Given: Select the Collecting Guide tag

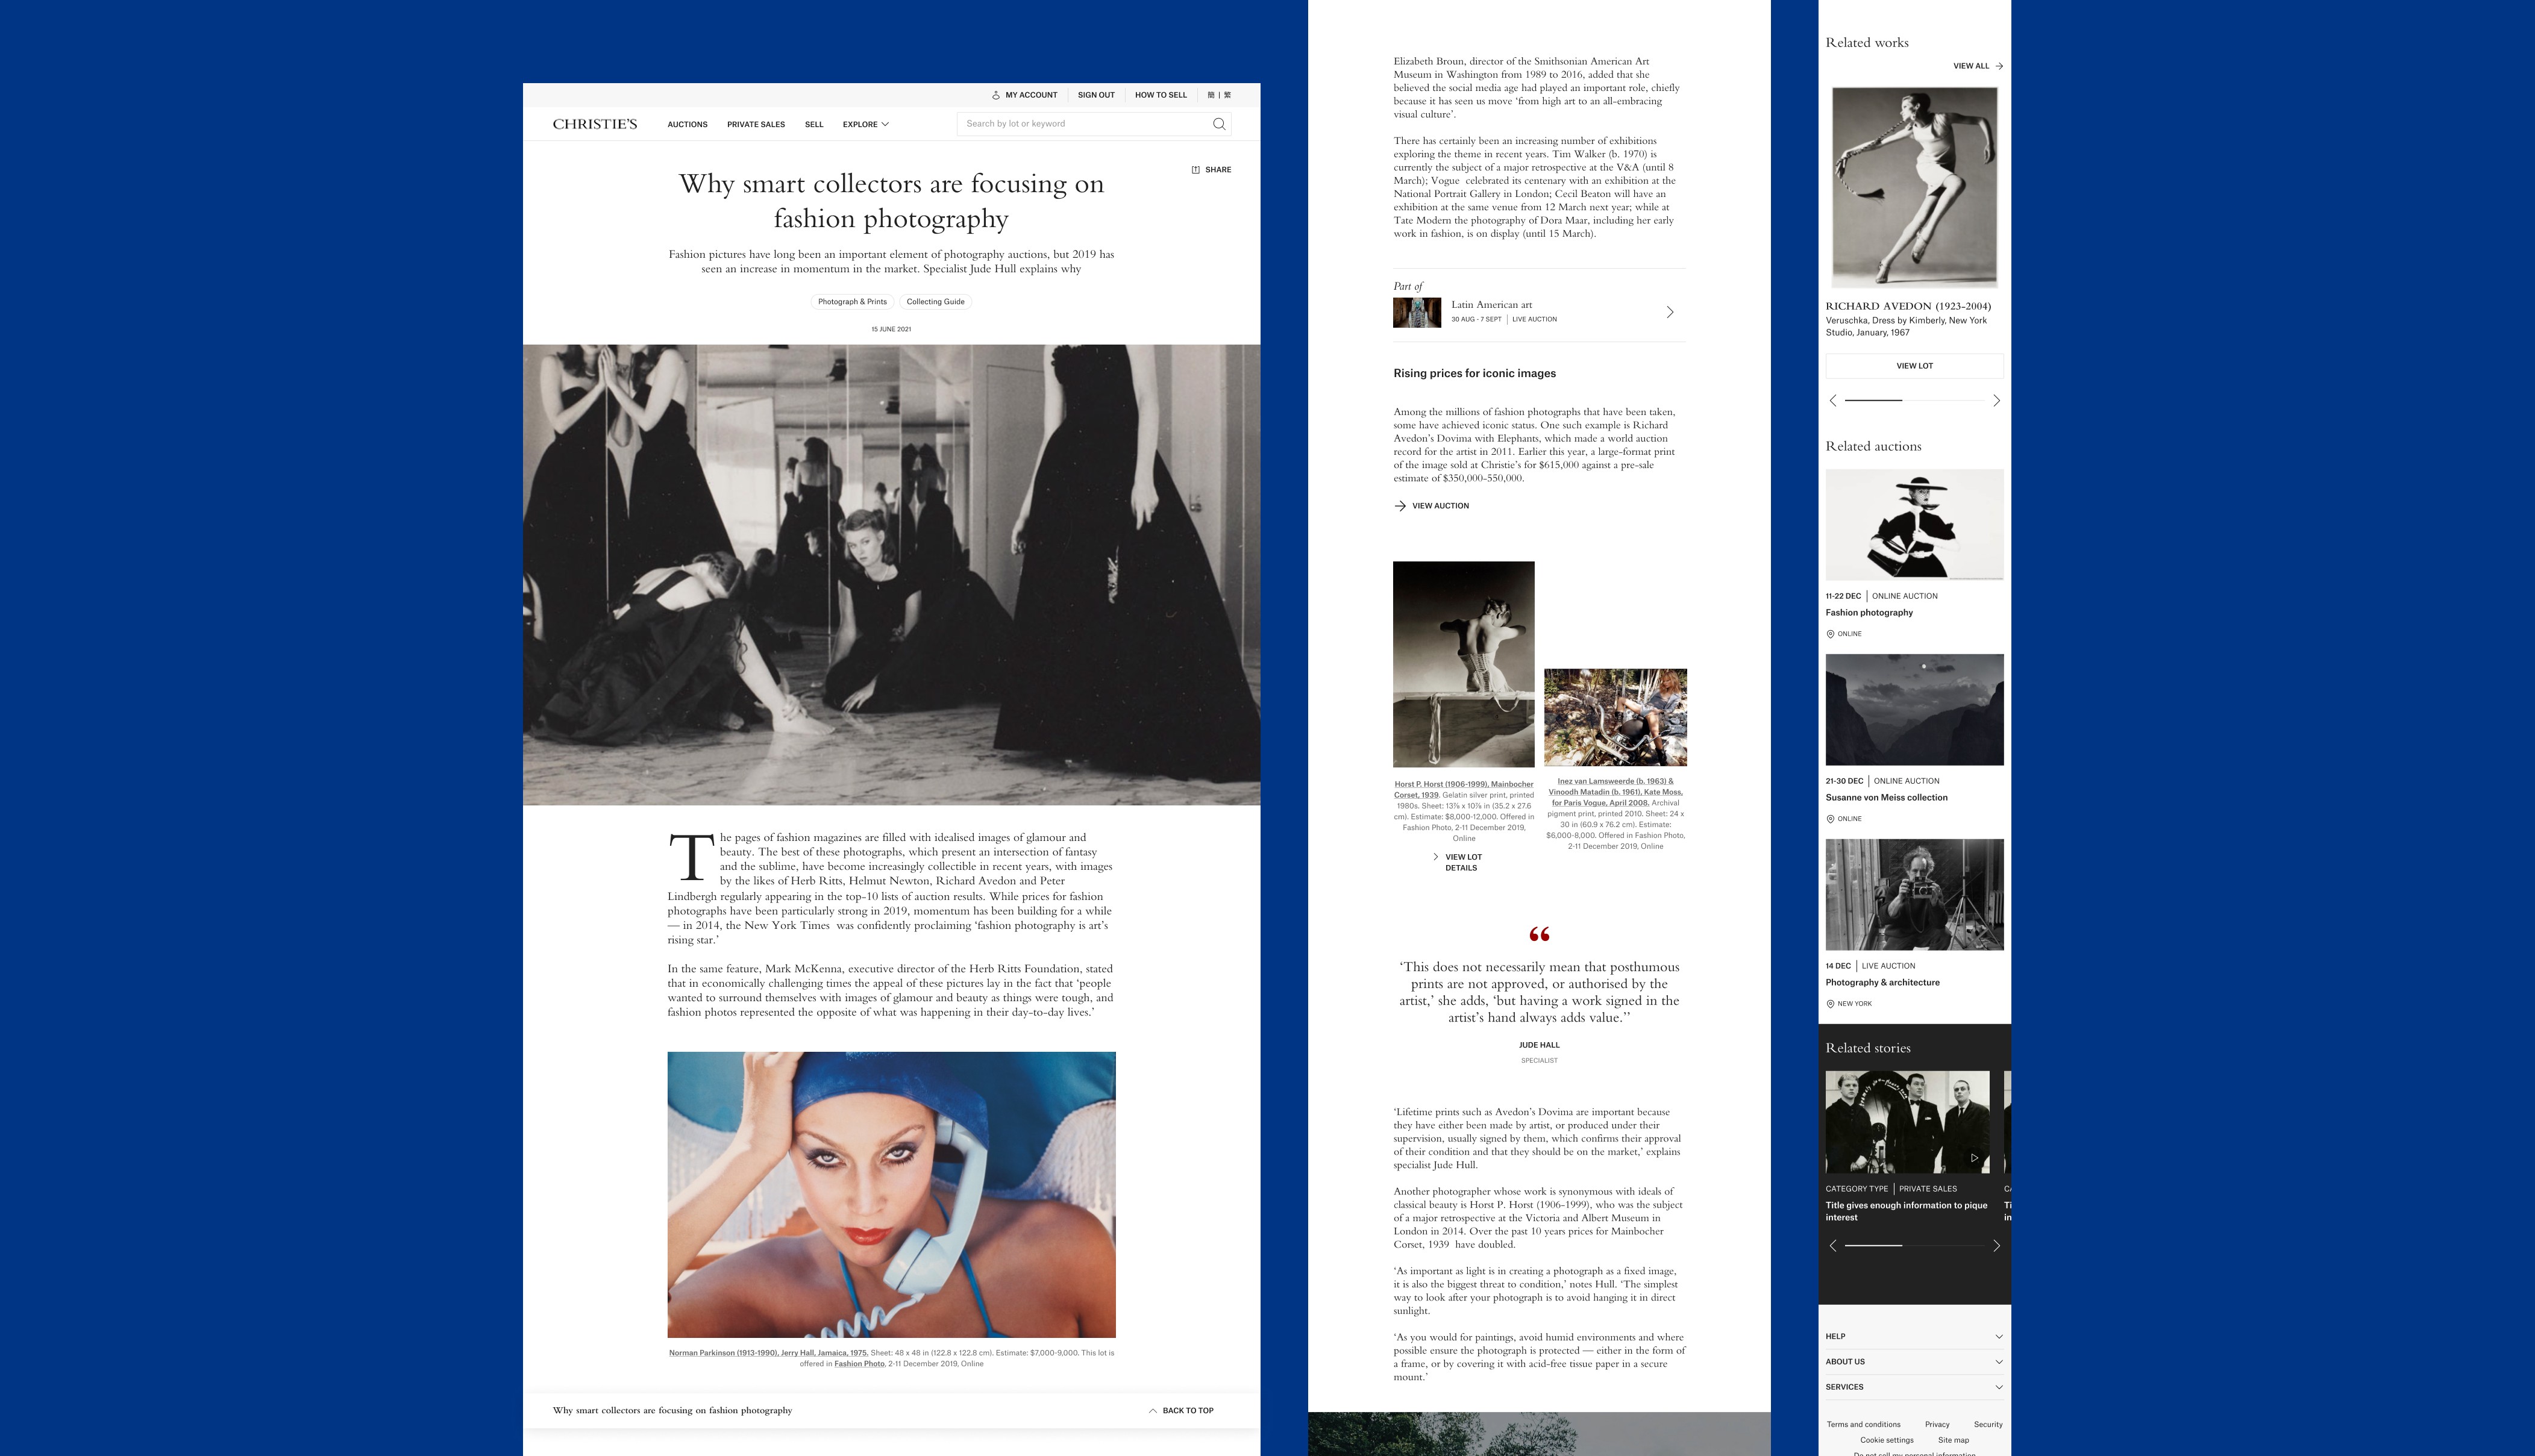Looking at the screenshot, I should pyautogui.click(x=935, y=302).
